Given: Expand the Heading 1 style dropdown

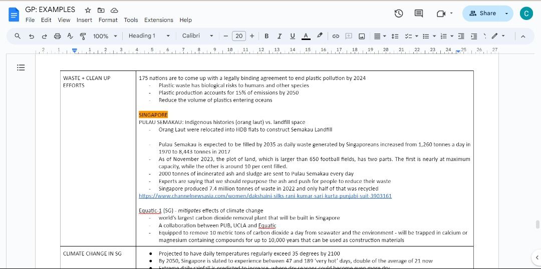Looking at the screenshot, I should tap(149, 36).
